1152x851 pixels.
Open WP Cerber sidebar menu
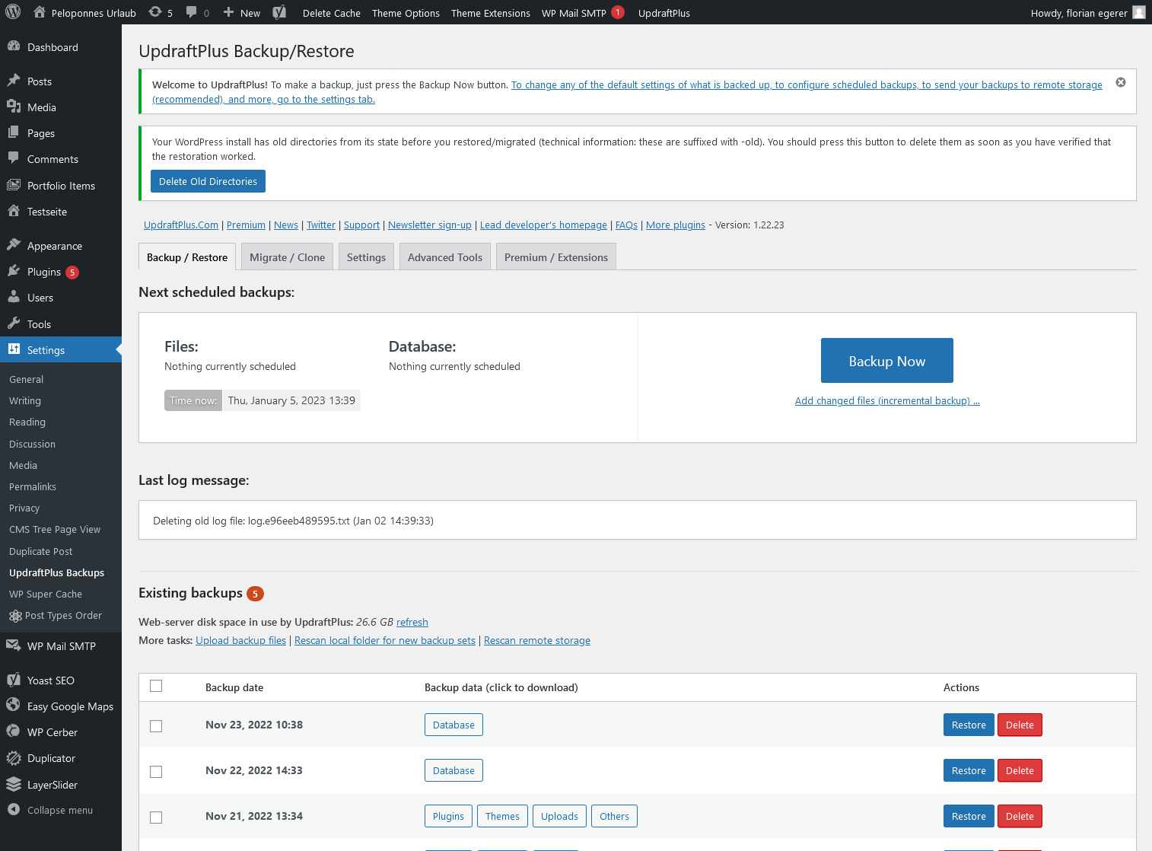[x=61, y=732]
